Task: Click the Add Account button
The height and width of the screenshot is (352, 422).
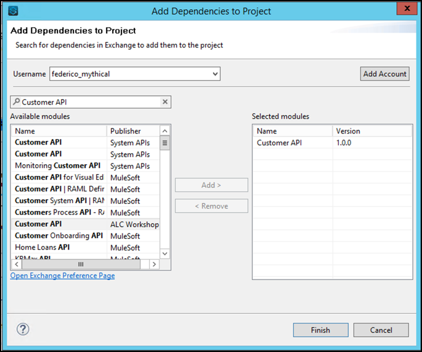Action: [x=385, y=74]
